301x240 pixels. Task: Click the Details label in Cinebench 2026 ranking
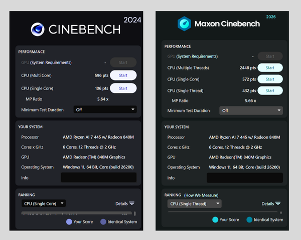pyautogui.click(x=267, y=204)
